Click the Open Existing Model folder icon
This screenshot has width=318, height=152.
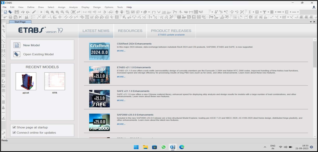click(17, 54)
